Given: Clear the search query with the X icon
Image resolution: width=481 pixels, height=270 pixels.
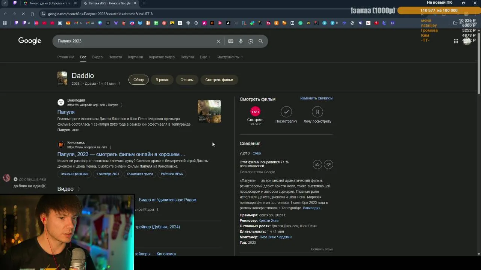Looking at the screenshot, I should coord(218,41).
